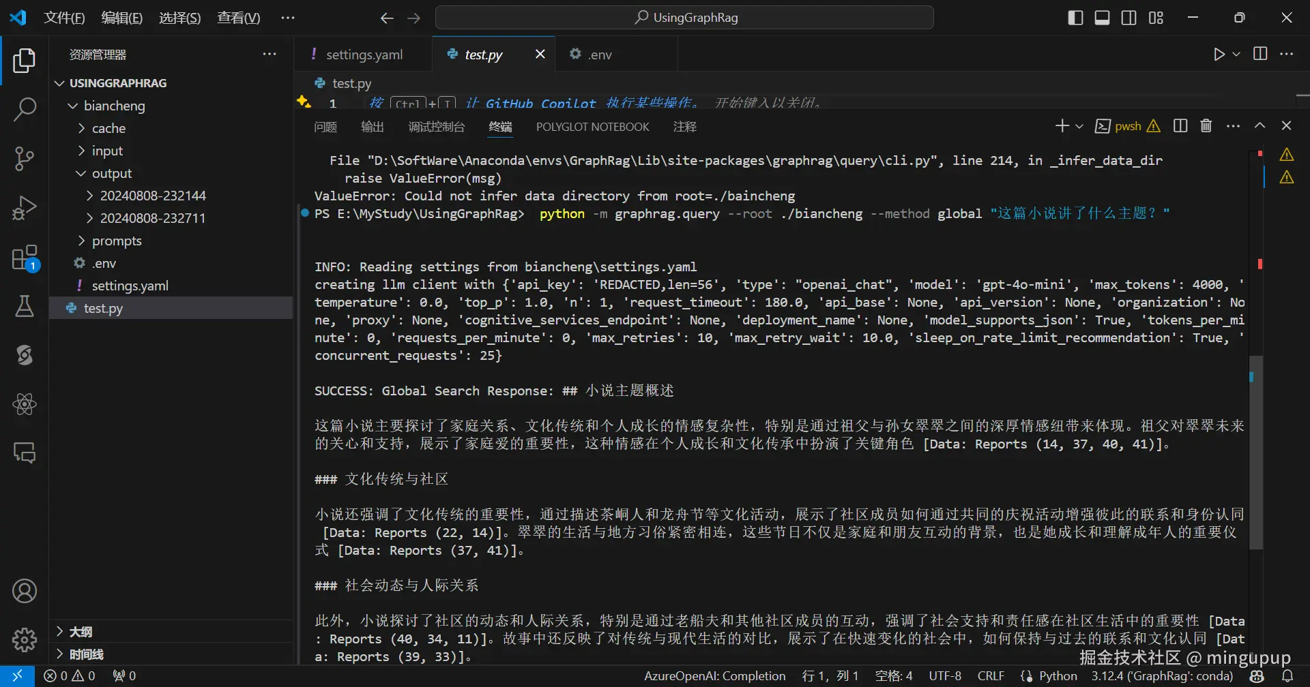Screen dimensions: 1310x687
Task: Maximize the panel size with chevron up
Action: (x=1260, y=126)
